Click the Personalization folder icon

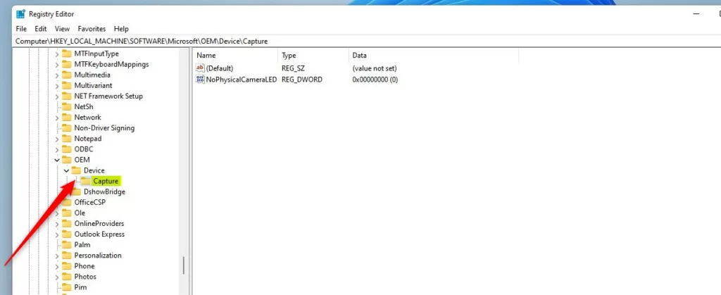point(67,255)
